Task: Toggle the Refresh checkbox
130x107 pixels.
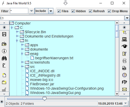Action: coord(90,11)
